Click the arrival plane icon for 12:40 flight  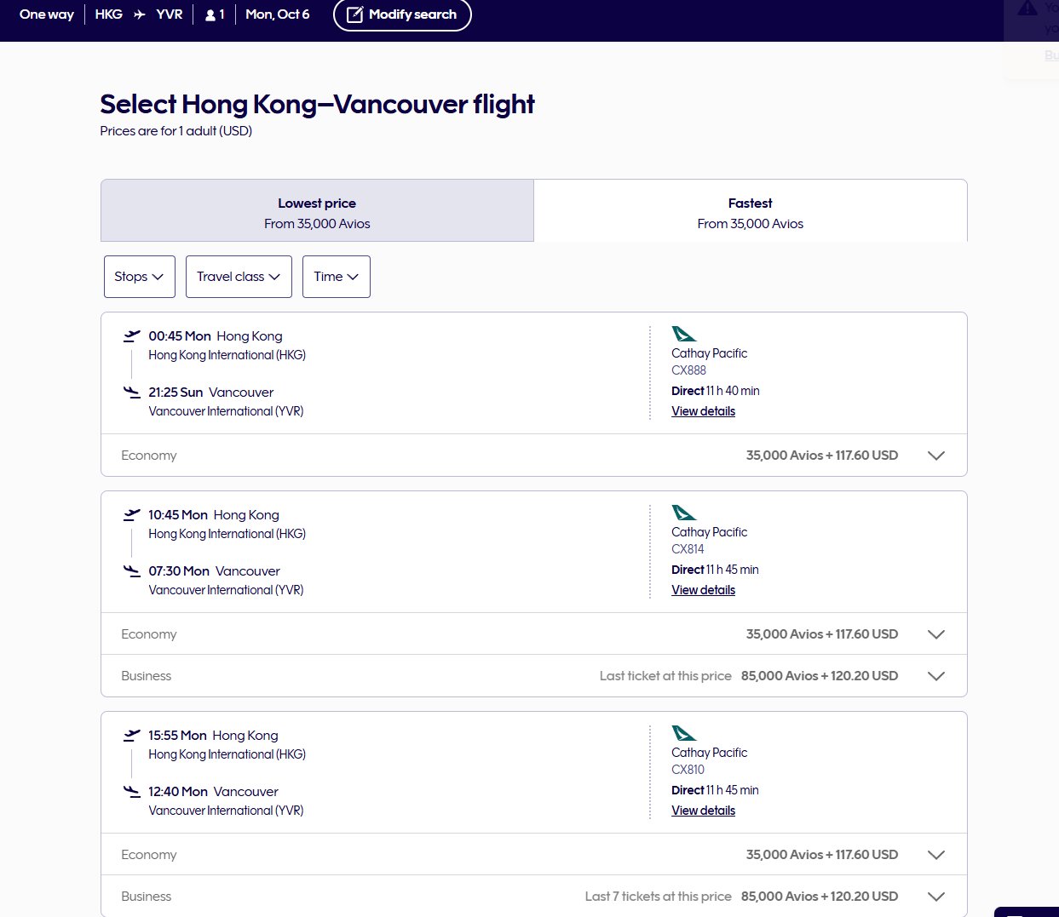[x=132, y=792]
